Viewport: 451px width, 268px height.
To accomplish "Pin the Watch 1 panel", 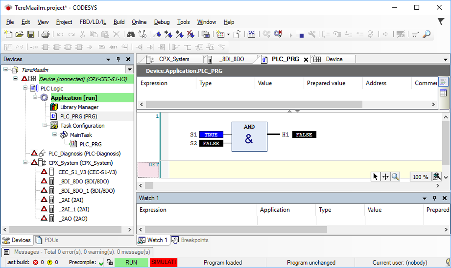I will pyautogui.click(x=434, y=198).
